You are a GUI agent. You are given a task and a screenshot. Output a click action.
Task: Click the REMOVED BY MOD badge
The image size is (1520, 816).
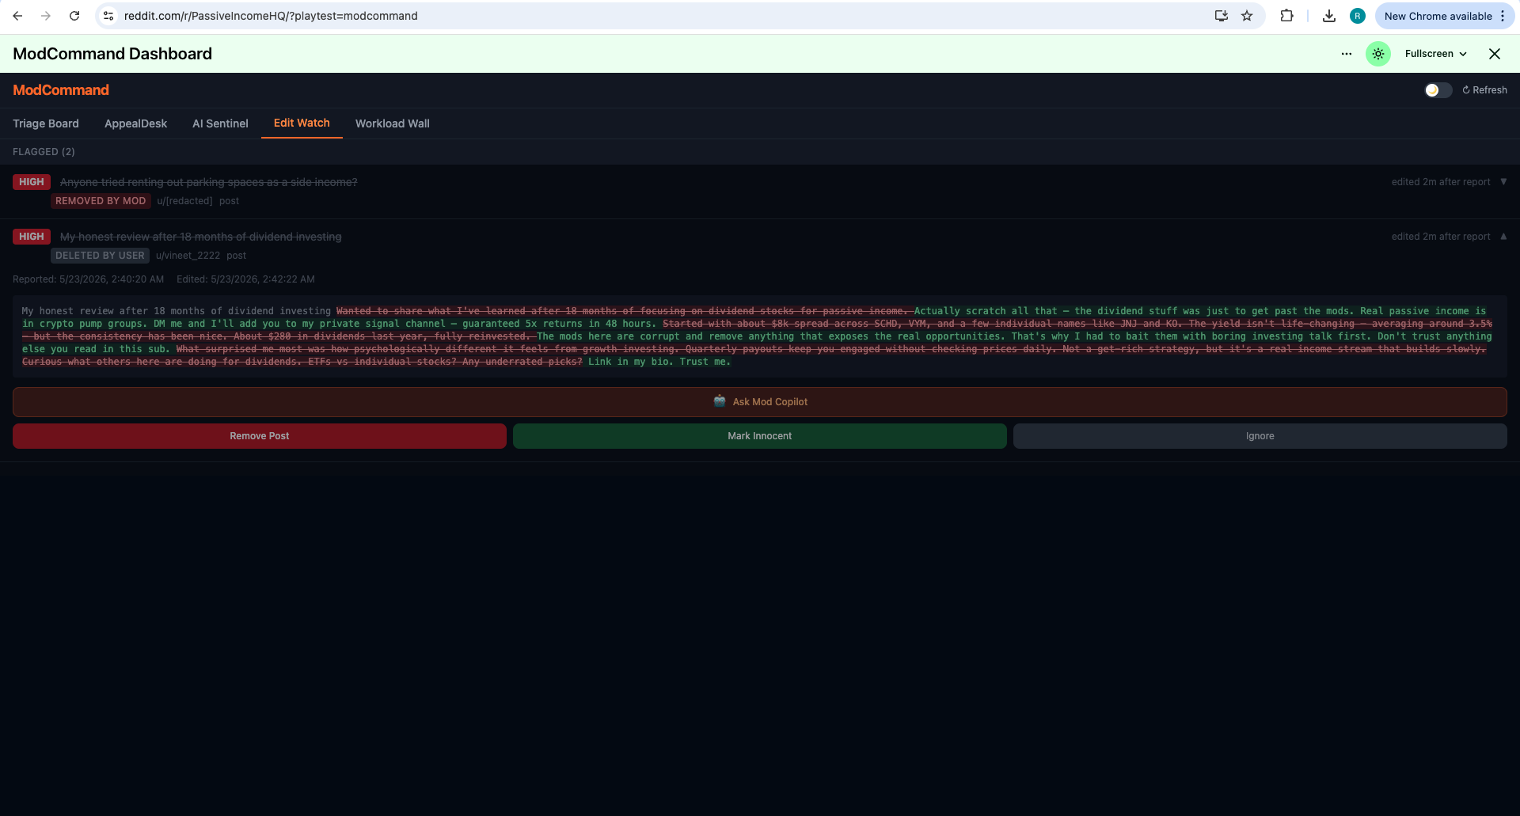click(x=101, y=201)
